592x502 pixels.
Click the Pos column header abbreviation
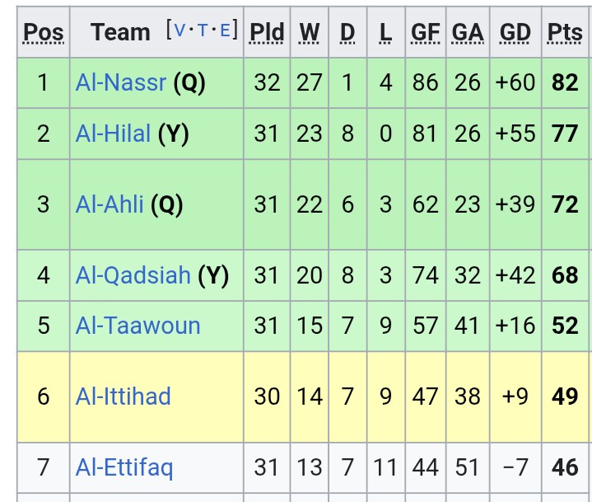(44, 32)
